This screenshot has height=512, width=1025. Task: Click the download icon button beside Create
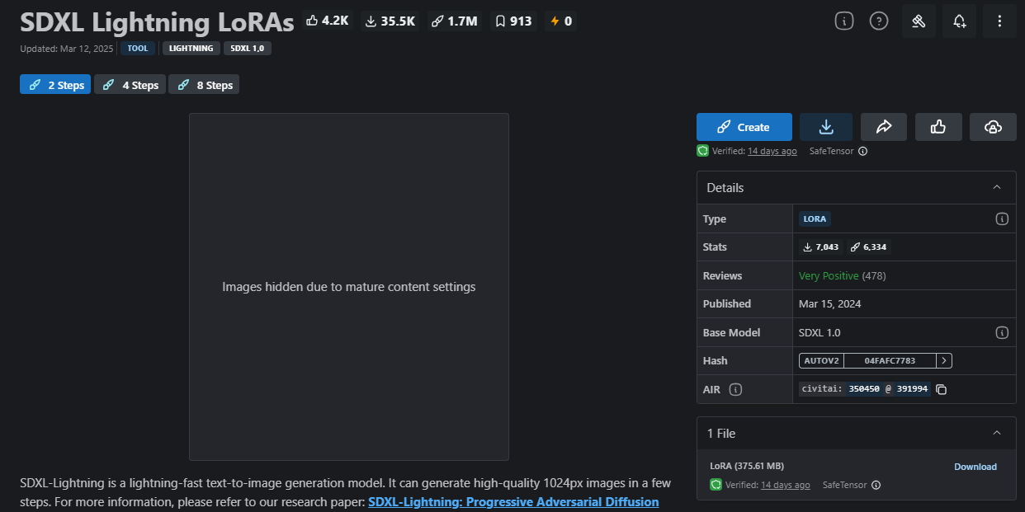point(825,127)
